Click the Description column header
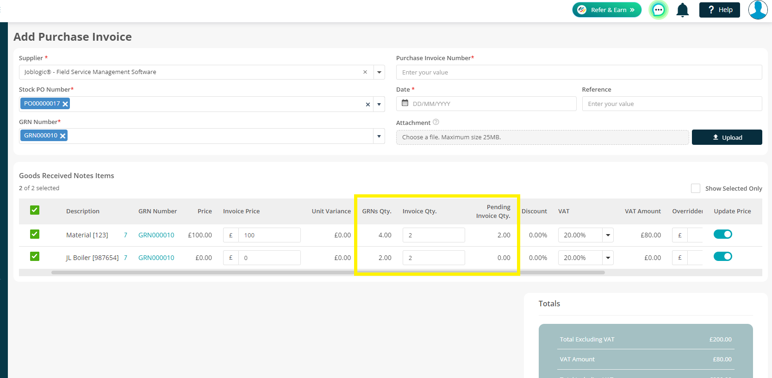Screen dimensions: 772x378 [83, 211]
